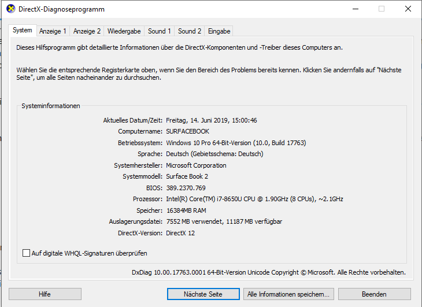
Task: Switch to the Anzeige 1 tab
Action: 53,31
